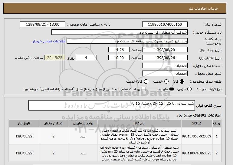Click the تاریخ نیاز column header

[24, 124]
